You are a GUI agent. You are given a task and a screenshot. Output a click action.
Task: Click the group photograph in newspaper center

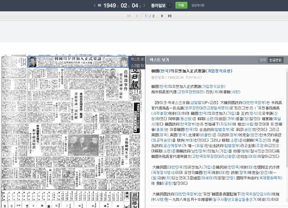(x=83, y=145)
